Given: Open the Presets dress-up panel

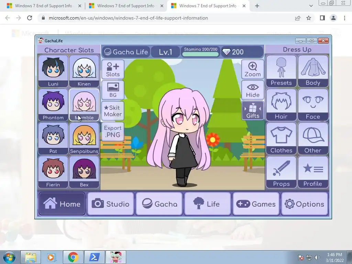Looking at the screenshot, I should pos(281,71).
